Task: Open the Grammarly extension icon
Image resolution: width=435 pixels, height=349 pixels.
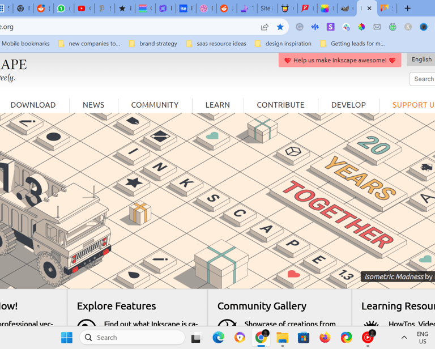Action: (x=299, y=27)
